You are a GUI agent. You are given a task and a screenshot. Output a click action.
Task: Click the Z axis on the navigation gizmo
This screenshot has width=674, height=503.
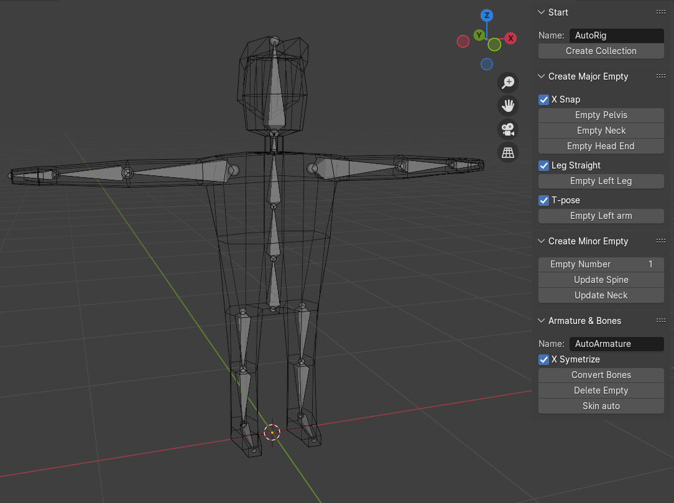coord(487,15)
